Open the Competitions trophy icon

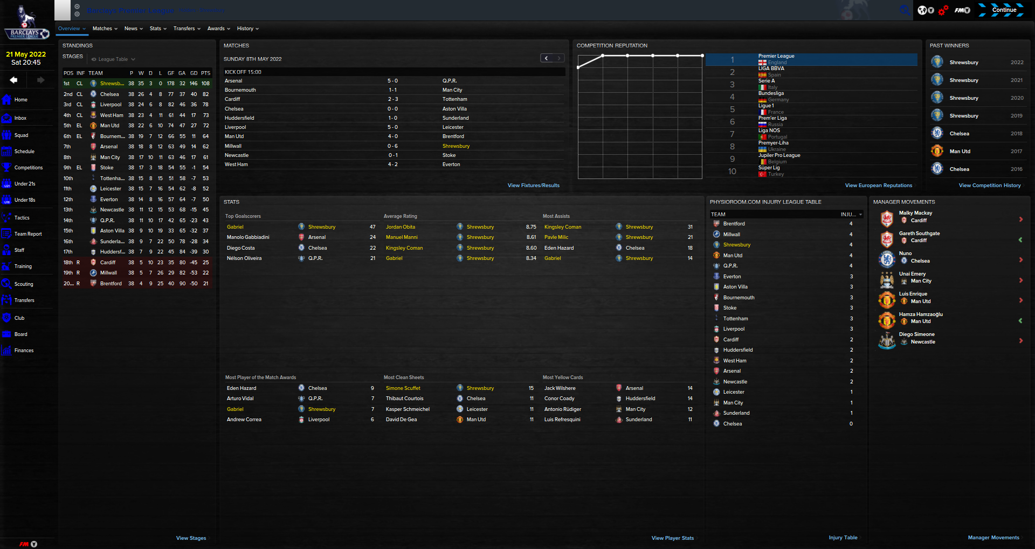[x=6, y=167]
